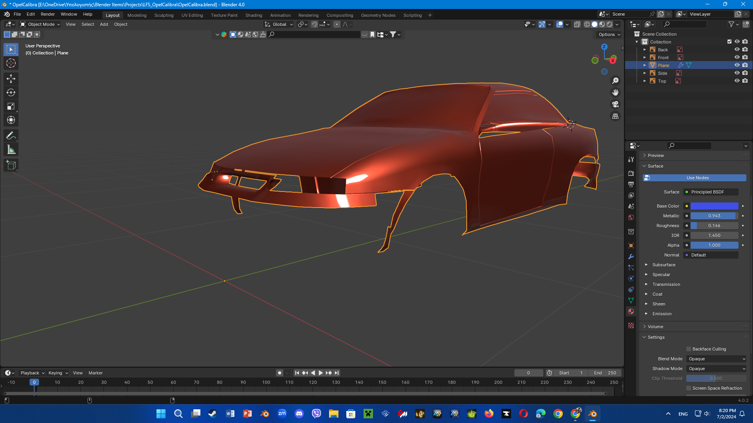Click the Options button in viewport
753x423 pixels.
(x=609, y=34)
